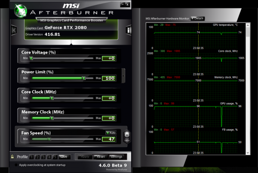258x173 pixels.
Task: Select profile slot 5
Action: point(55,157)
